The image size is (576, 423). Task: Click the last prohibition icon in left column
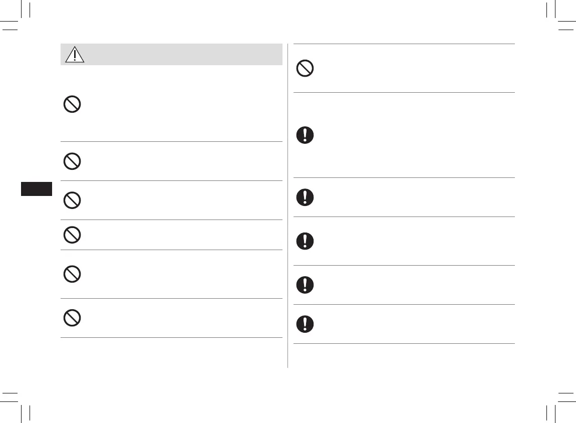72,318
